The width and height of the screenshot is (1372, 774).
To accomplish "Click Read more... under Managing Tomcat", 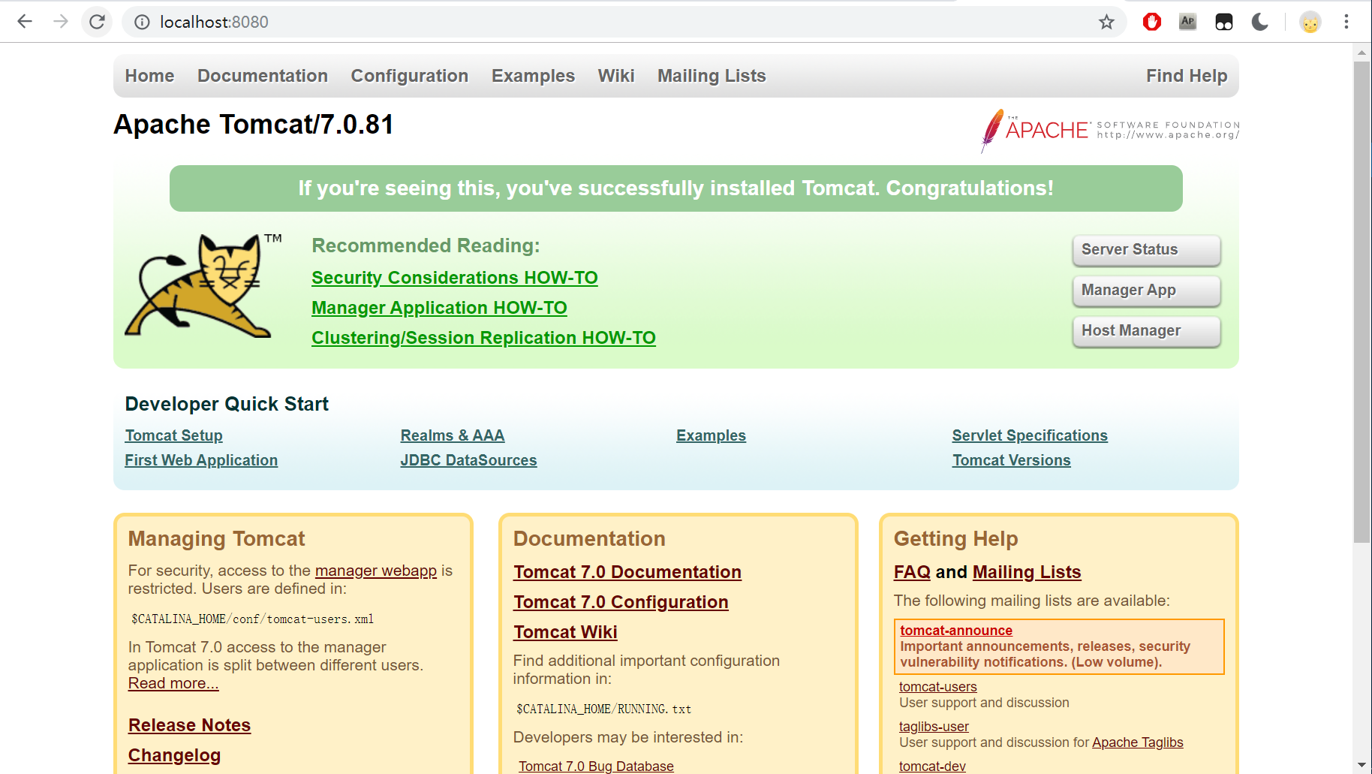I will (x=173, y=683).
